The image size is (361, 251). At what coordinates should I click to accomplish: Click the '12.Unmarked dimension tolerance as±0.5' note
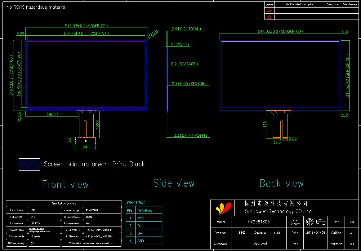91,243
